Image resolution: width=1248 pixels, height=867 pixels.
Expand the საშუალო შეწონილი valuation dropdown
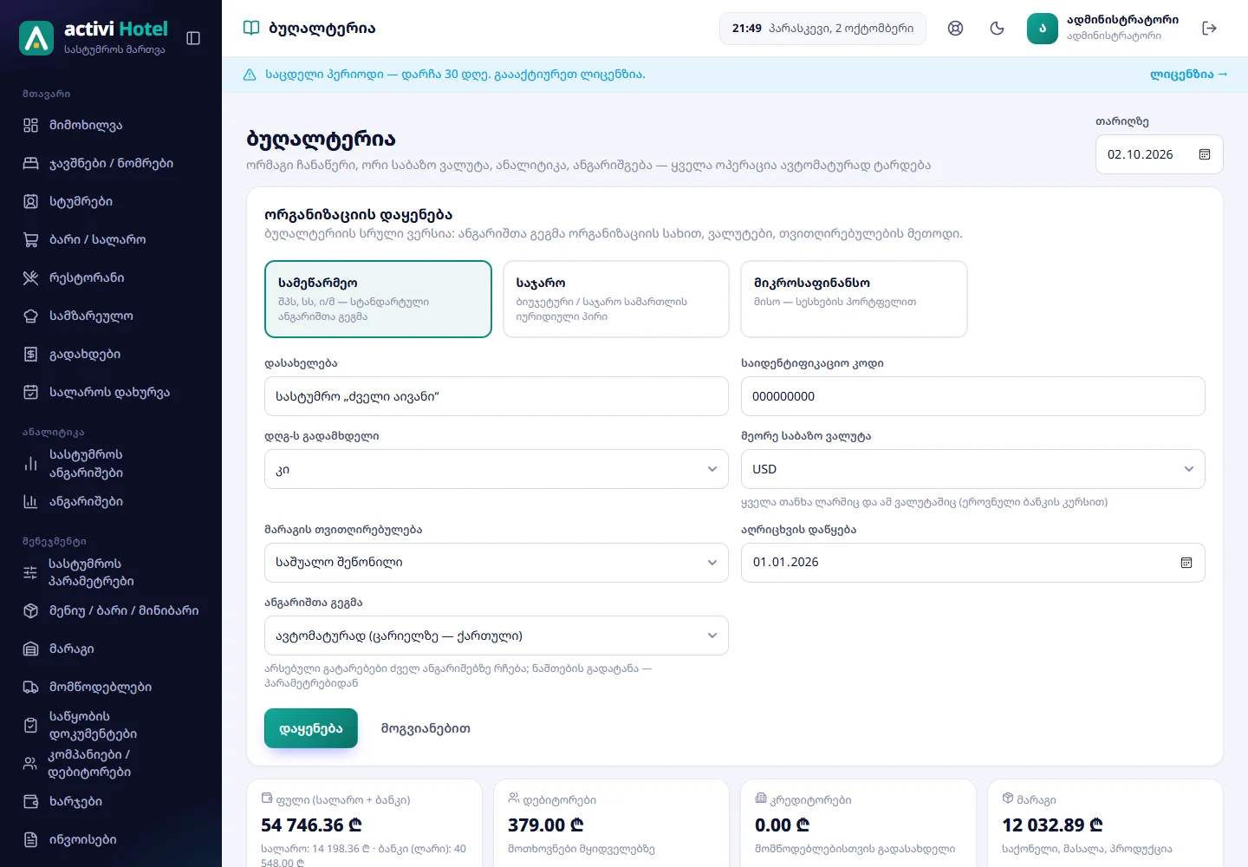click(496, 563)
